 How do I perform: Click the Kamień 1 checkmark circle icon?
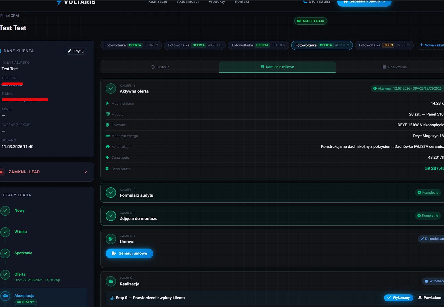111,88
